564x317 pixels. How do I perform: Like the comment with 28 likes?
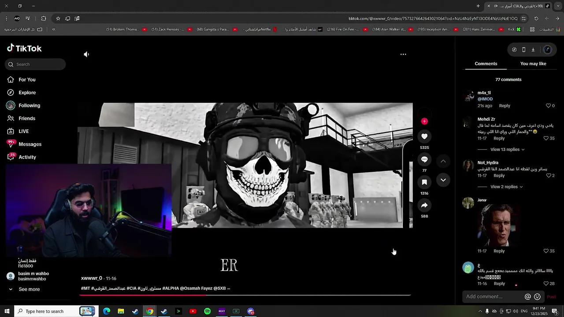pyautogui.click(x=545, y=284)
